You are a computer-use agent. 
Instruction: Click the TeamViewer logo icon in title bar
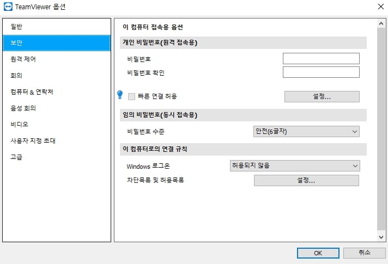click(8, 7)
